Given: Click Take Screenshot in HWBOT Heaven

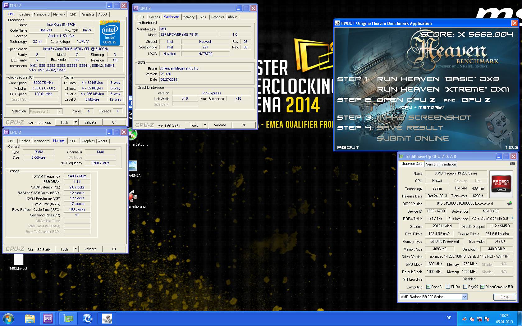Looking at the screenshot, I should coord(424,118).
